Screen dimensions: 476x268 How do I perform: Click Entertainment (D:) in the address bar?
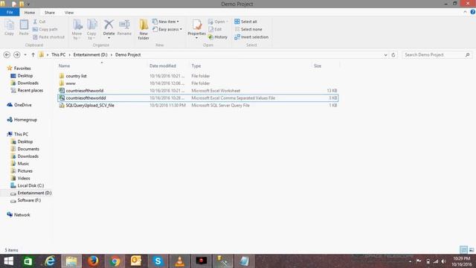coord(91,54)
